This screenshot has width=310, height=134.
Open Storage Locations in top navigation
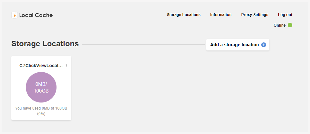pos(184,15)
